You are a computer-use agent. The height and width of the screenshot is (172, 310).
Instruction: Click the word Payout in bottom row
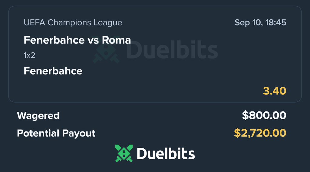(79, 134)
